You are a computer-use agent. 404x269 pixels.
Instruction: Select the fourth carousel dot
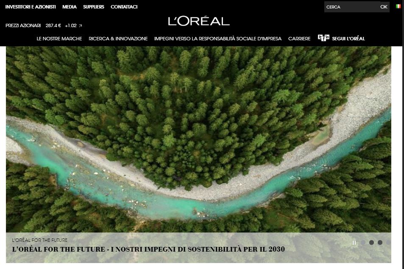(389, 242)
